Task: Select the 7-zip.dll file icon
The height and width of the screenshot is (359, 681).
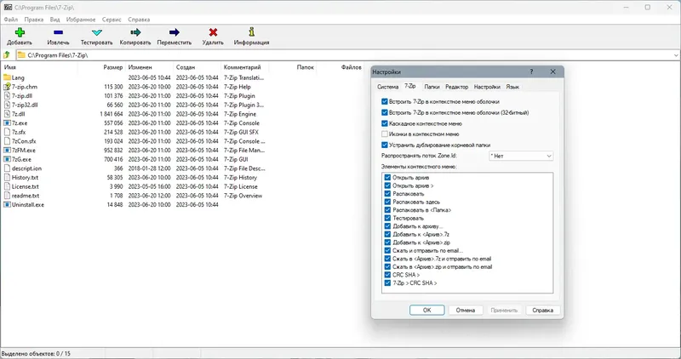Action: pos(7,95)
